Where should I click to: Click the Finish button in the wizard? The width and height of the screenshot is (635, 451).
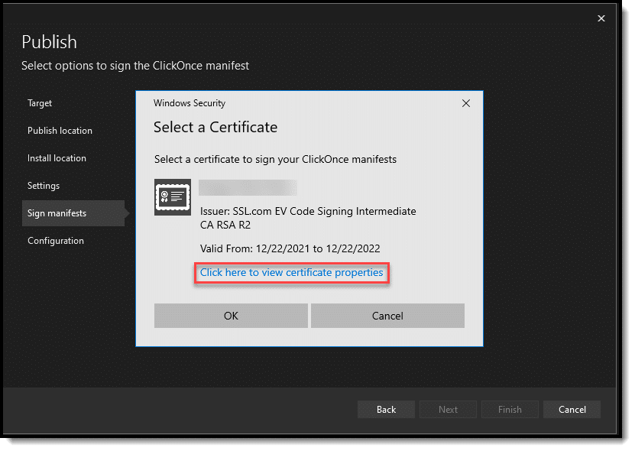510,410
